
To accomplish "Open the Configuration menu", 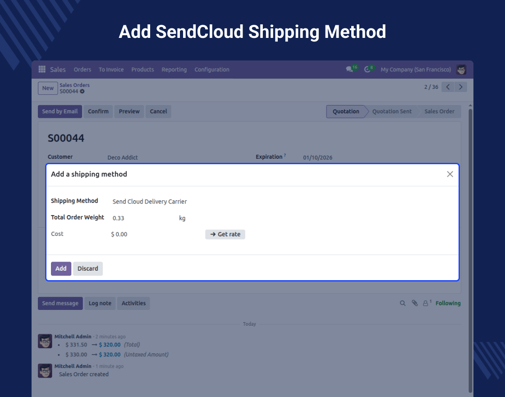I will pos(212,69).
